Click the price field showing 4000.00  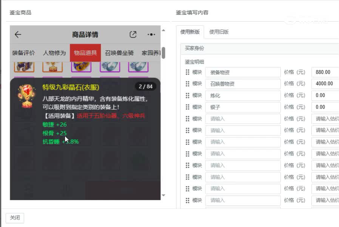pyautogui.click(x=325, y=84)
